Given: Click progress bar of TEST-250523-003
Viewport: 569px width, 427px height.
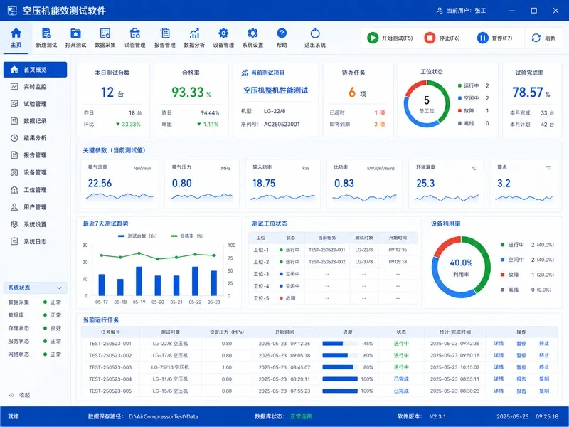Looking at the screenshot, I should (340, 367).
